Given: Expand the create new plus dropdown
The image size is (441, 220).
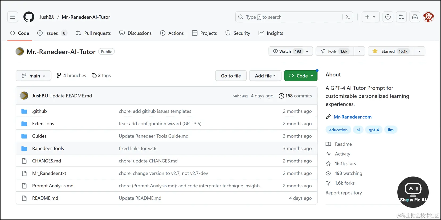Looking at the screenshot, I should click(x=371, y=17).
